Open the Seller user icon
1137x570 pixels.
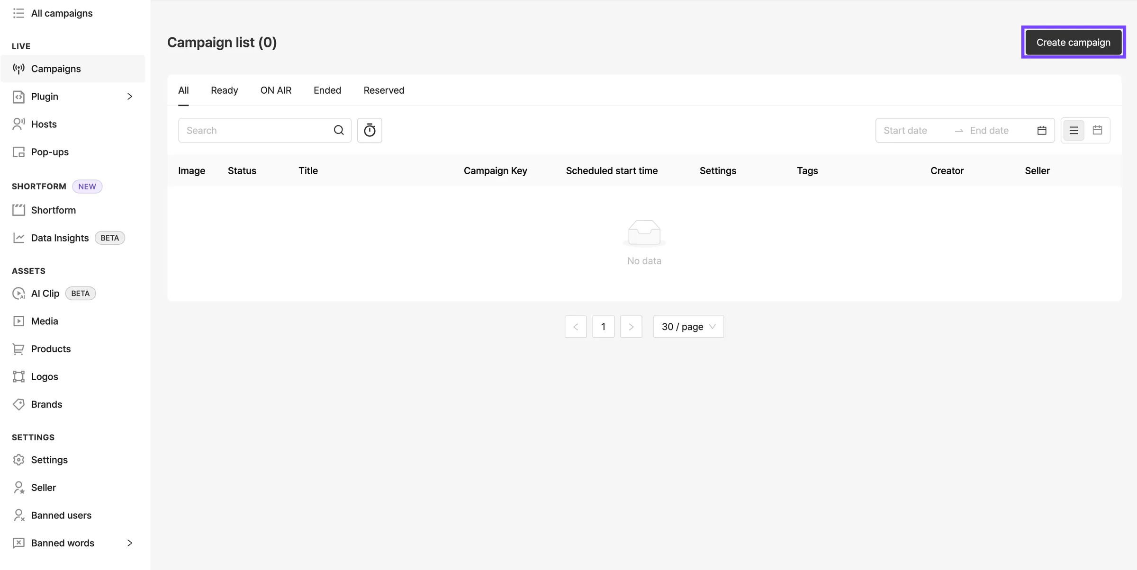tap(18, 488)
